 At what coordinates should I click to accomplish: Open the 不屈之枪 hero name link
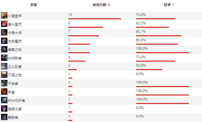click(15, 75)
